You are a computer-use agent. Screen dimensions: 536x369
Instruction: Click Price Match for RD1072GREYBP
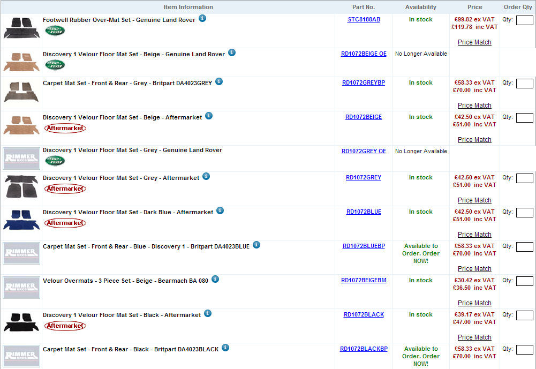click(474, 106)
